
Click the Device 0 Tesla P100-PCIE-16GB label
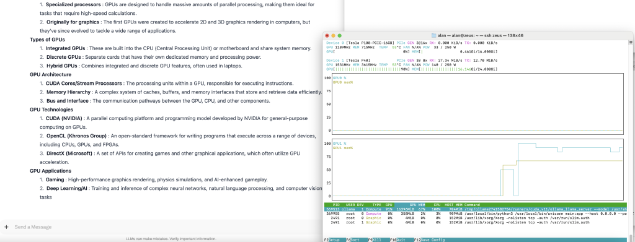coord(360,43)
